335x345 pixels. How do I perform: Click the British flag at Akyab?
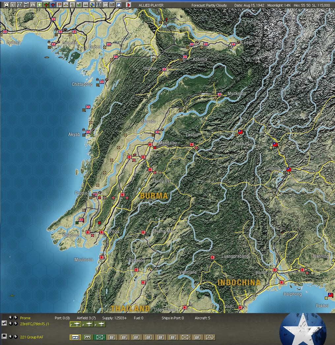(88, 132)
